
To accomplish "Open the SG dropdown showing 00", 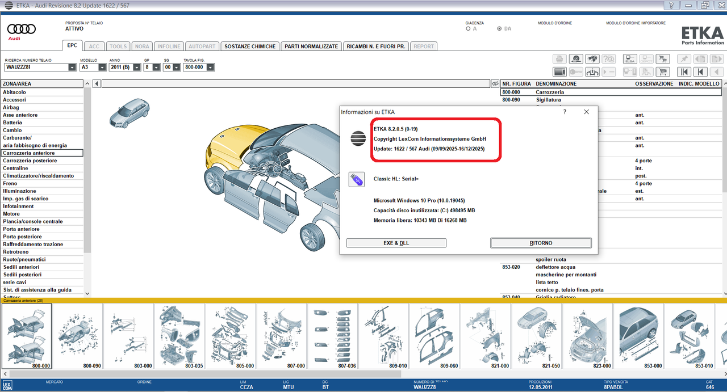I will click(x=176, y=67).
